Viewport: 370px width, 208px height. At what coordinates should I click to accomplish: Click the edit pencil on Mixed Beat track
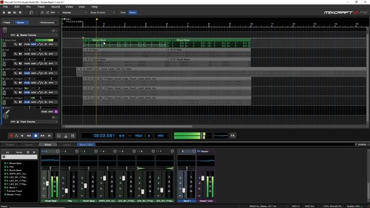pyautogui.click(x=16, y=44)
